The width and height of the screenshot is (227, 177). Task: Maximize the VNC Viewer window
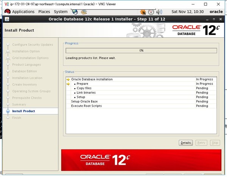[205, 4]
